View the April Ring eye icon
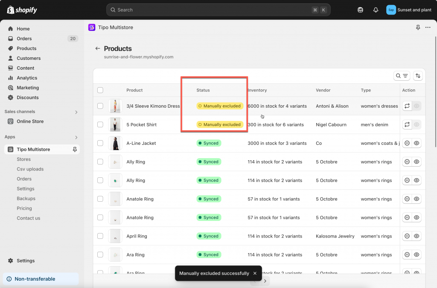 417,236
